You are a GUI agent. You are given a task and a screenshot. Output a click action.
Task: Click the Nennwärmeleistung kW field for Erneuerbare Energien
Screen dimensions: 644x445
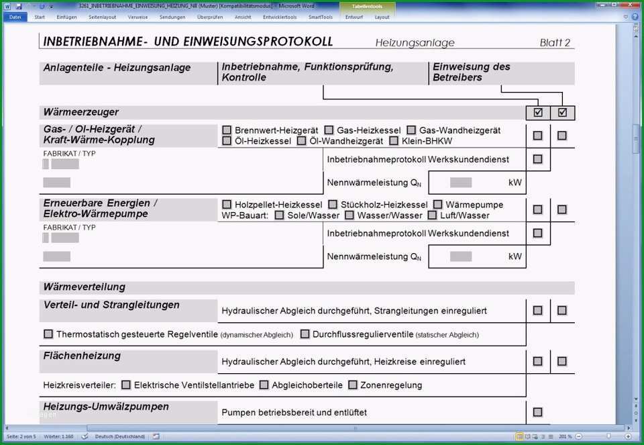[461, 256]
